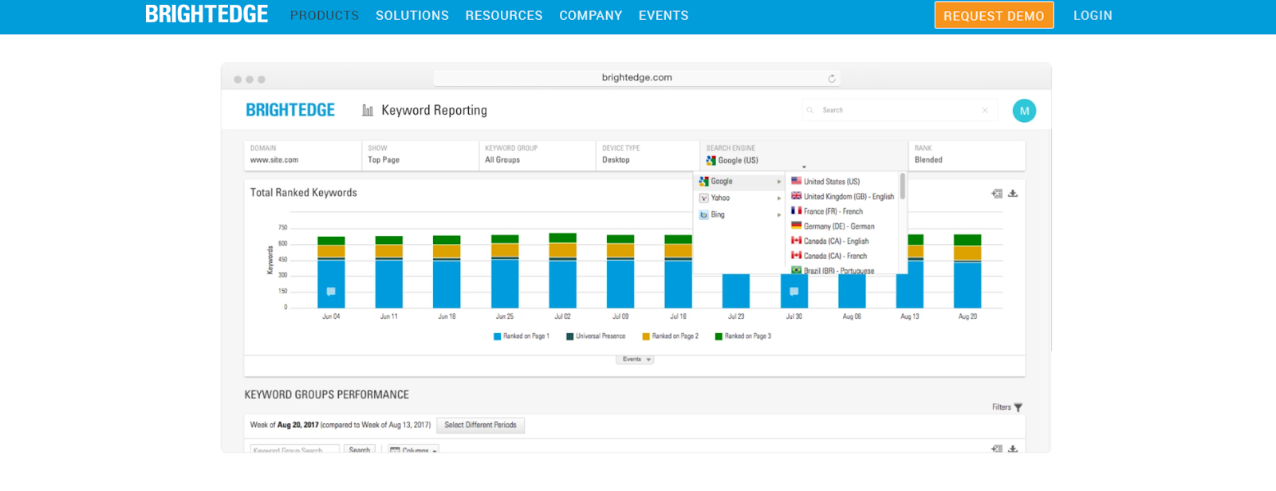Collapse the Search Engine Google (US) dropdown
Viewport: 1276px width, 491px height.
(x=804, y=155)
